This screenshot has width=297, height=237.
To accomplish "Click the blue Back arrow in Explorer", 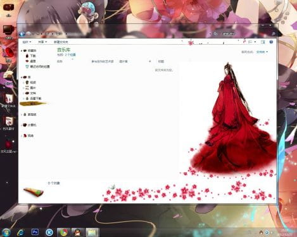I will click(22, 33).
